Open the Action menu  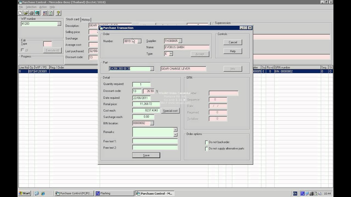[x=43, y=7]
